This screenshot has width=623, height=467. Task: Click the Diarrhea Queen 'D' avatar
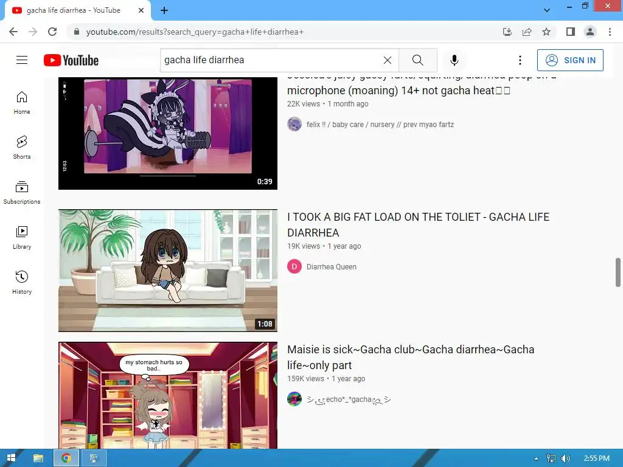pos(294,267)
